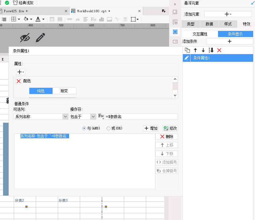Open the 数据 tab
255x220 pixels.
(209, 24)
